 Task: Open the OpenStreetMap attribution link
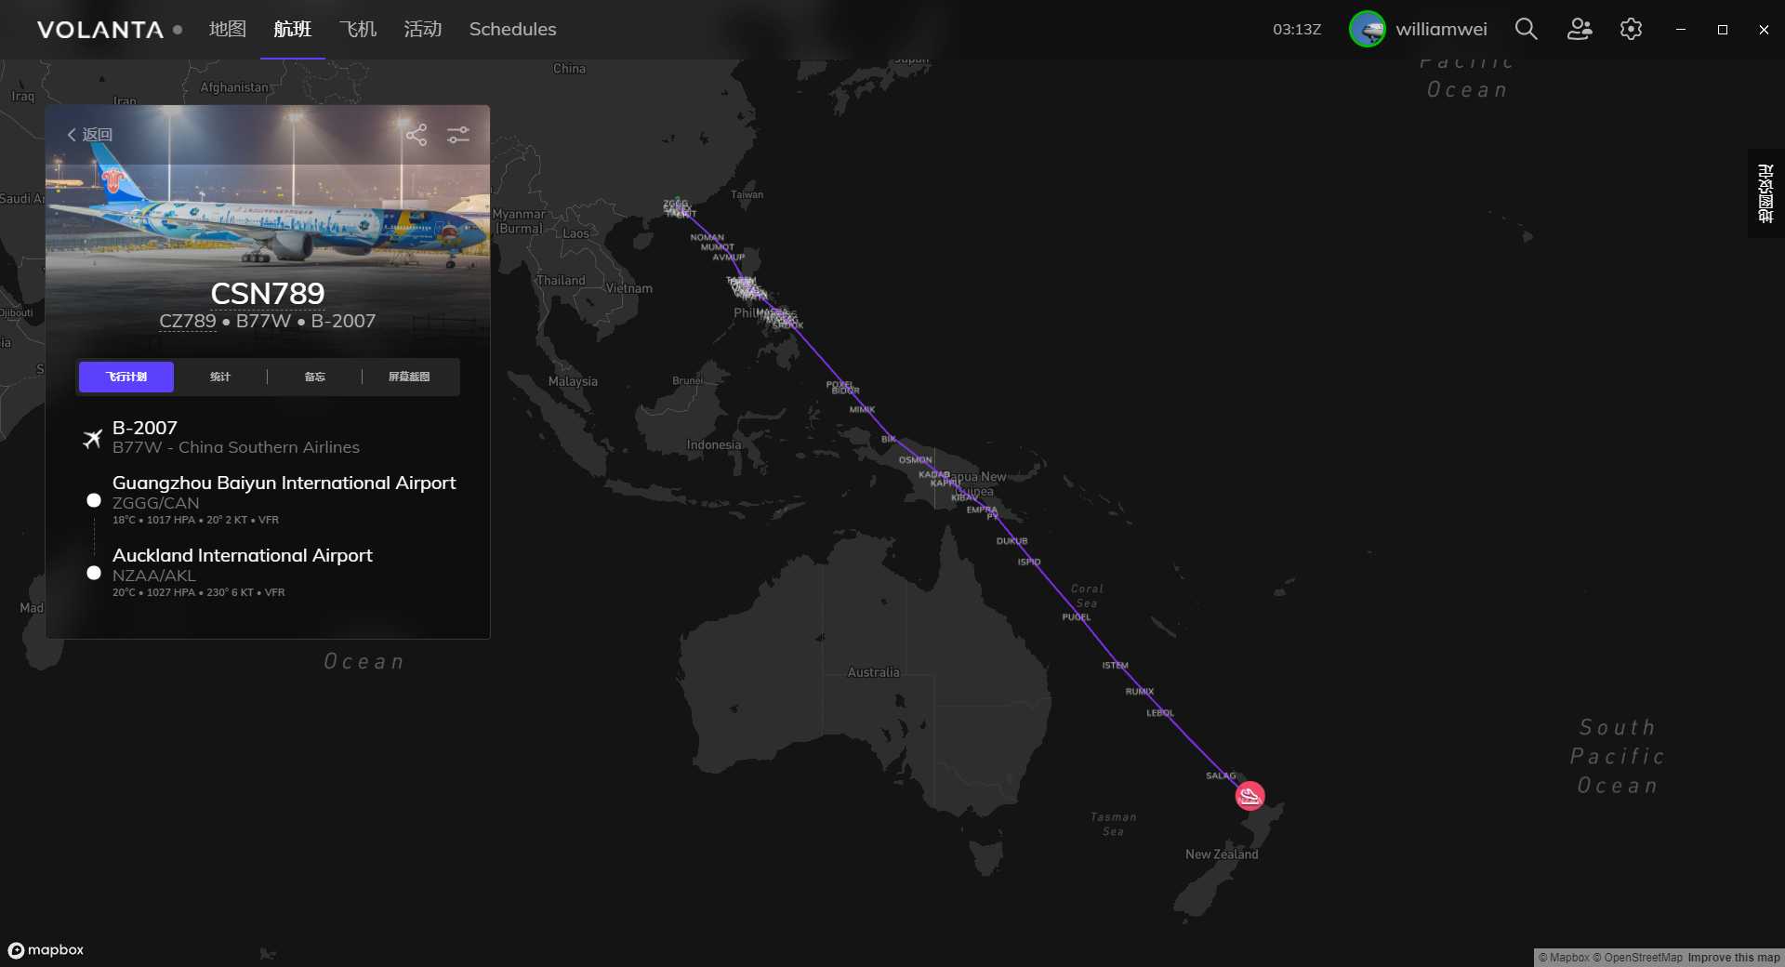(x=1637, y=958)
